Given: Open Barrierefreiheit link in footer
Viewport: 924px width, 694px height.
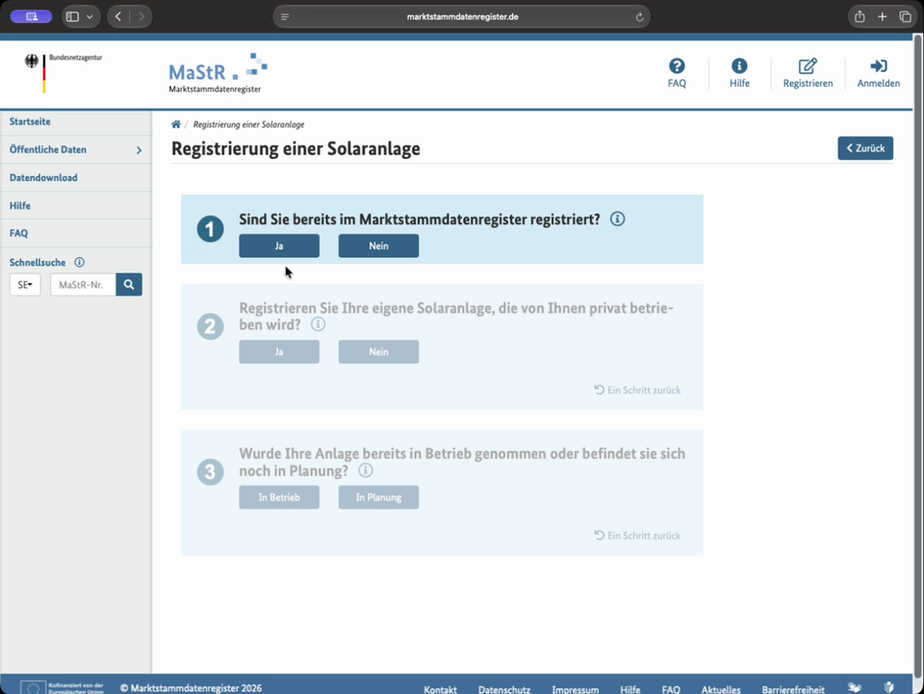Looking at the screenshot, I should 792,689.
